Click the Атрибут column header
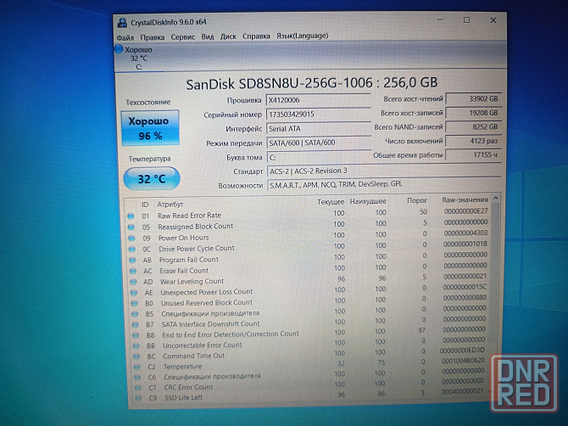 point(170,205)
